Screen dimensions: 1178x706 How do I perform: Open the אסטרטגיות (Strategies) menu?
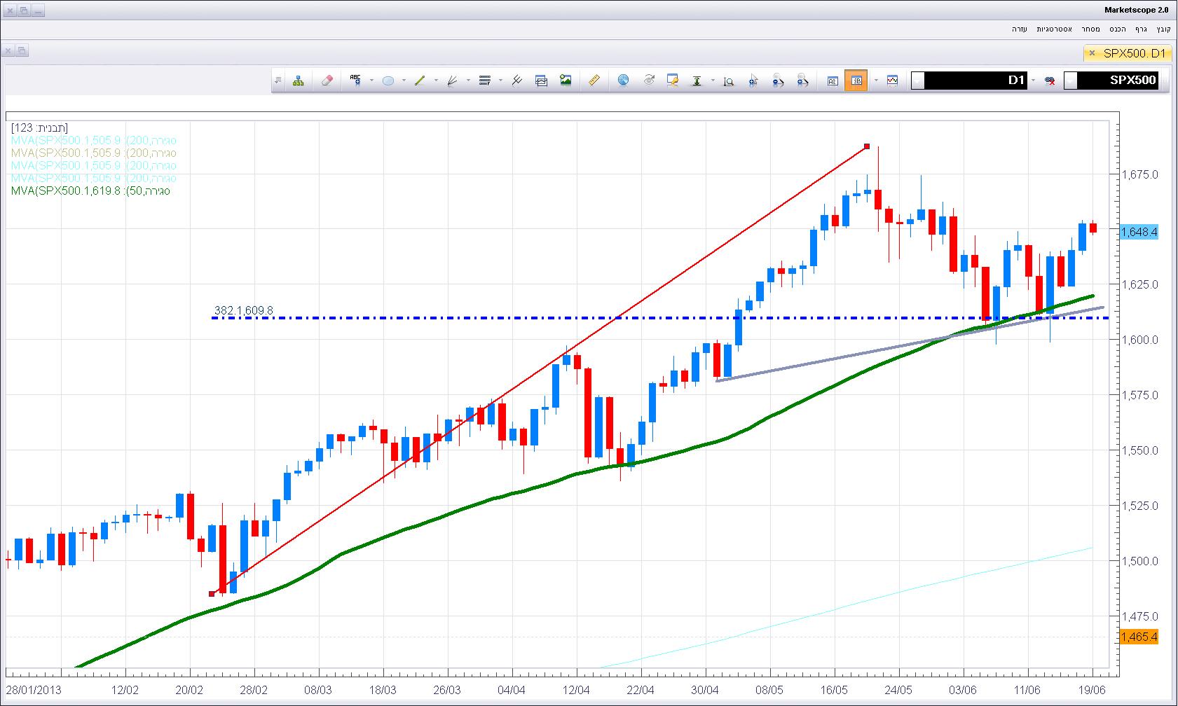[x=1053, y=29]
